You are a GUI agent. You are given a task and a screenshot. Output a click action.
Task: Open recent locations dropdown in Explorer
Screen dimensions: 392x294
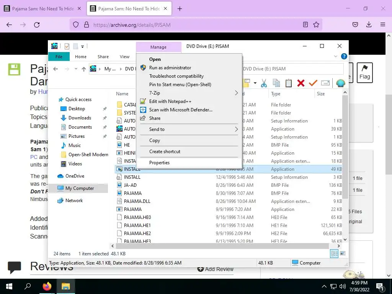[x=76, y=69]
